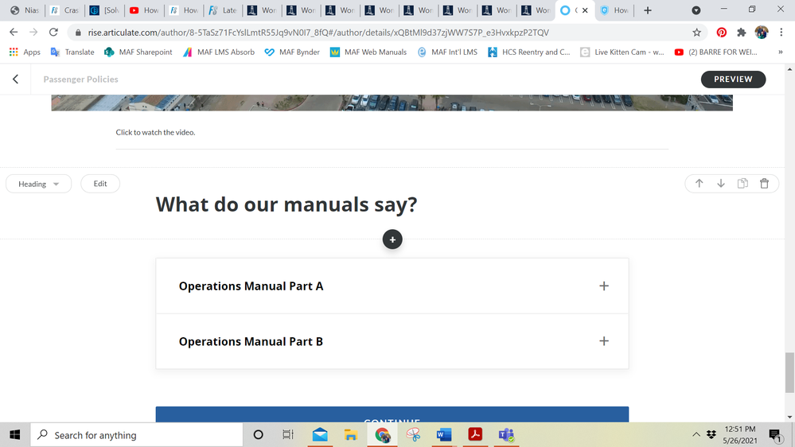Click the Chrome icon on the taskbar
The image size is (795, 447).
click(x=382, y=435)
